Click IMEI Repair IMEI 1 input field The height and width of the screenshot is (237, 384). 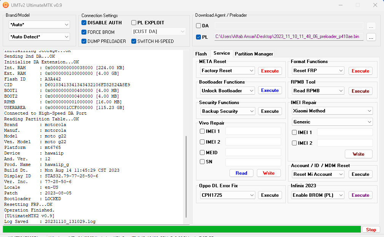pos(345,132)
